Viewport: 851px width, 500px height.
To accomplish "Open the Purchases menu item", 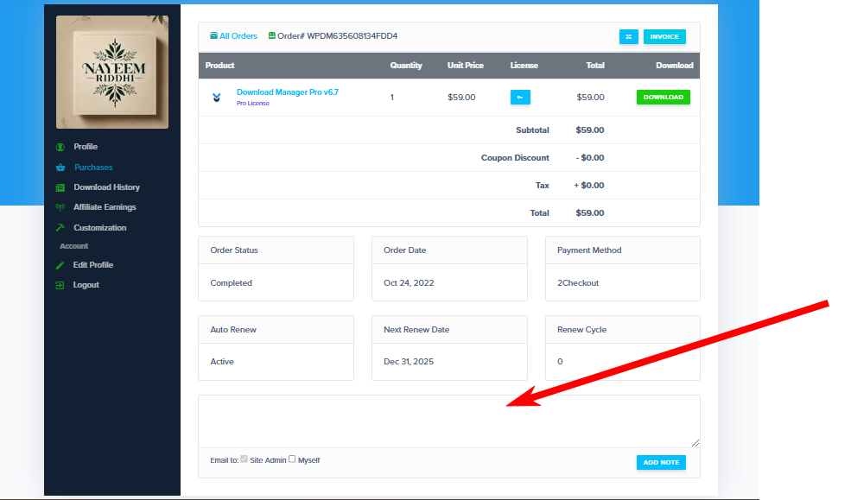I will point(93,168).
